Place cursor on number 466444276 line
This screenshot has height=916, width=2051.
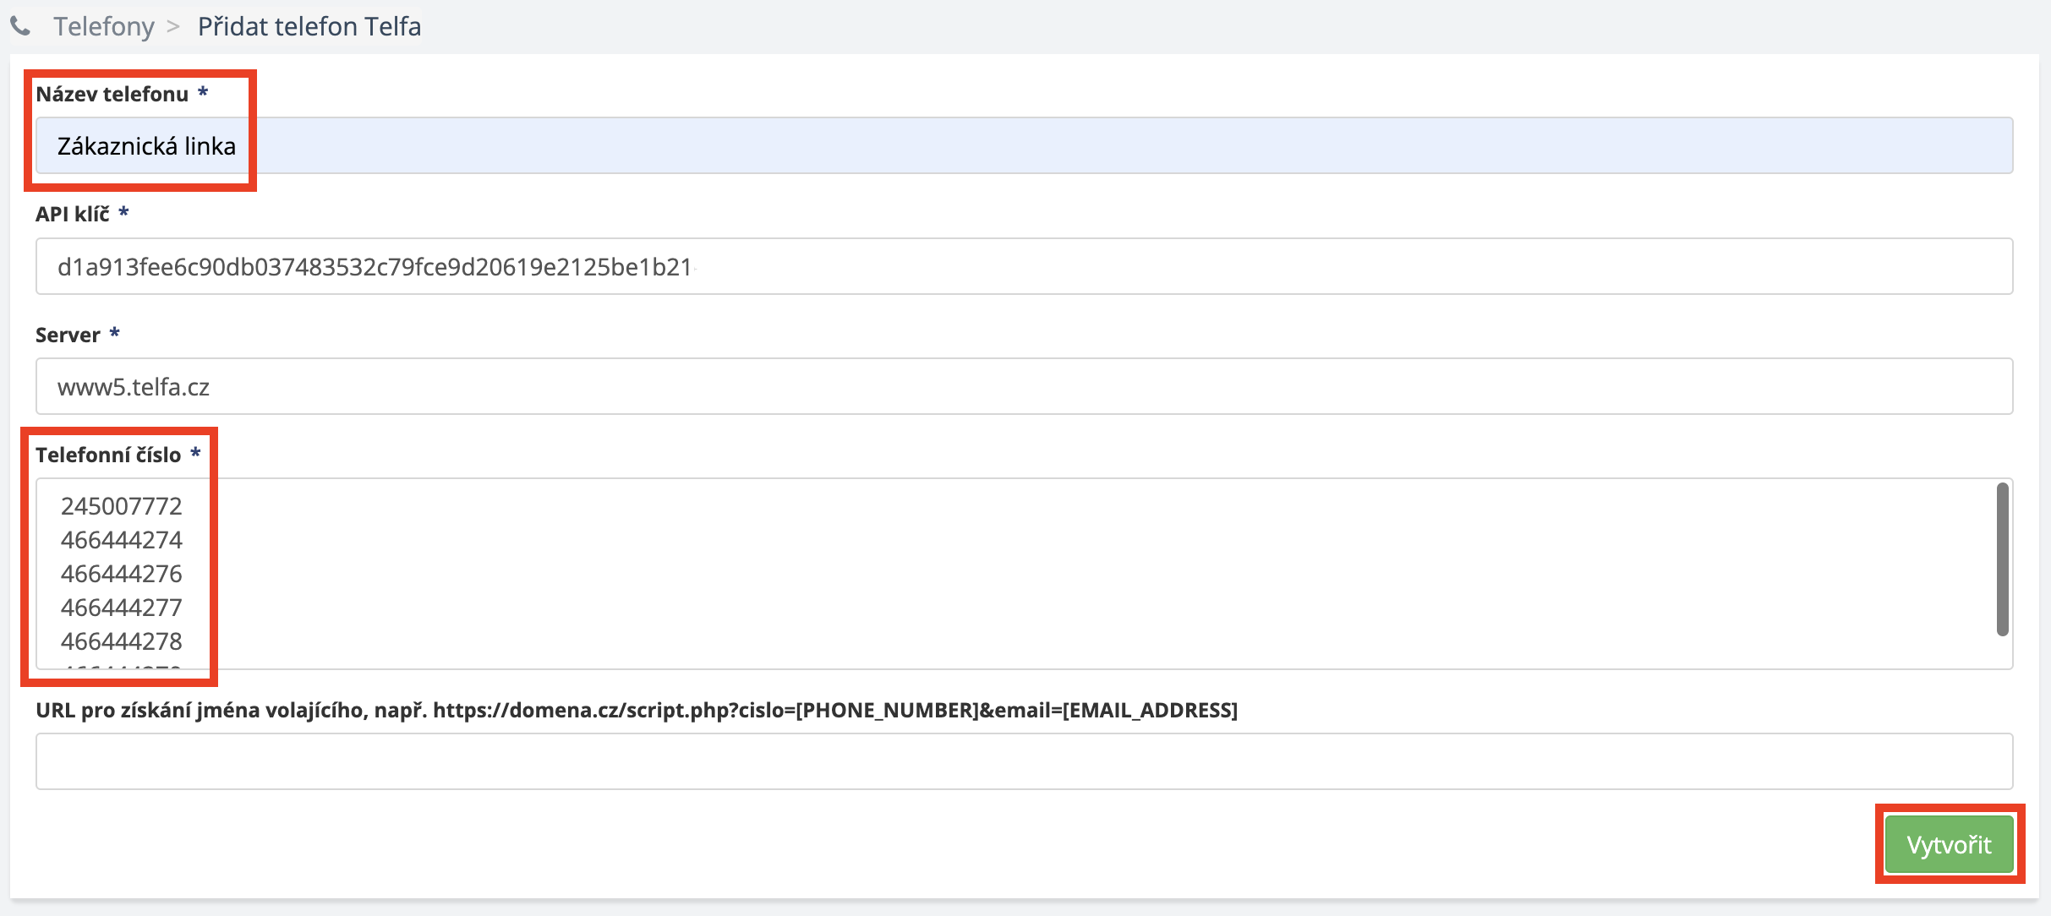pos(122,574)
